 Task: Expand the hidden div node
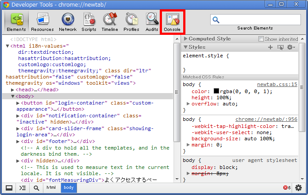click(18, 161)
